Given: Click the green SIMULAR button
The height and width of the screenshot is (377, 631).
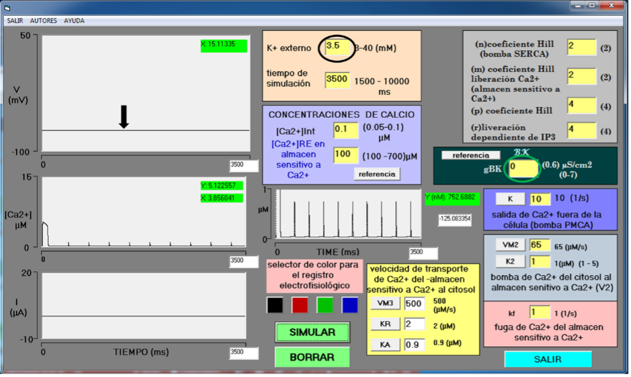Looking at the screenshot, I should (x=312, y=332).
